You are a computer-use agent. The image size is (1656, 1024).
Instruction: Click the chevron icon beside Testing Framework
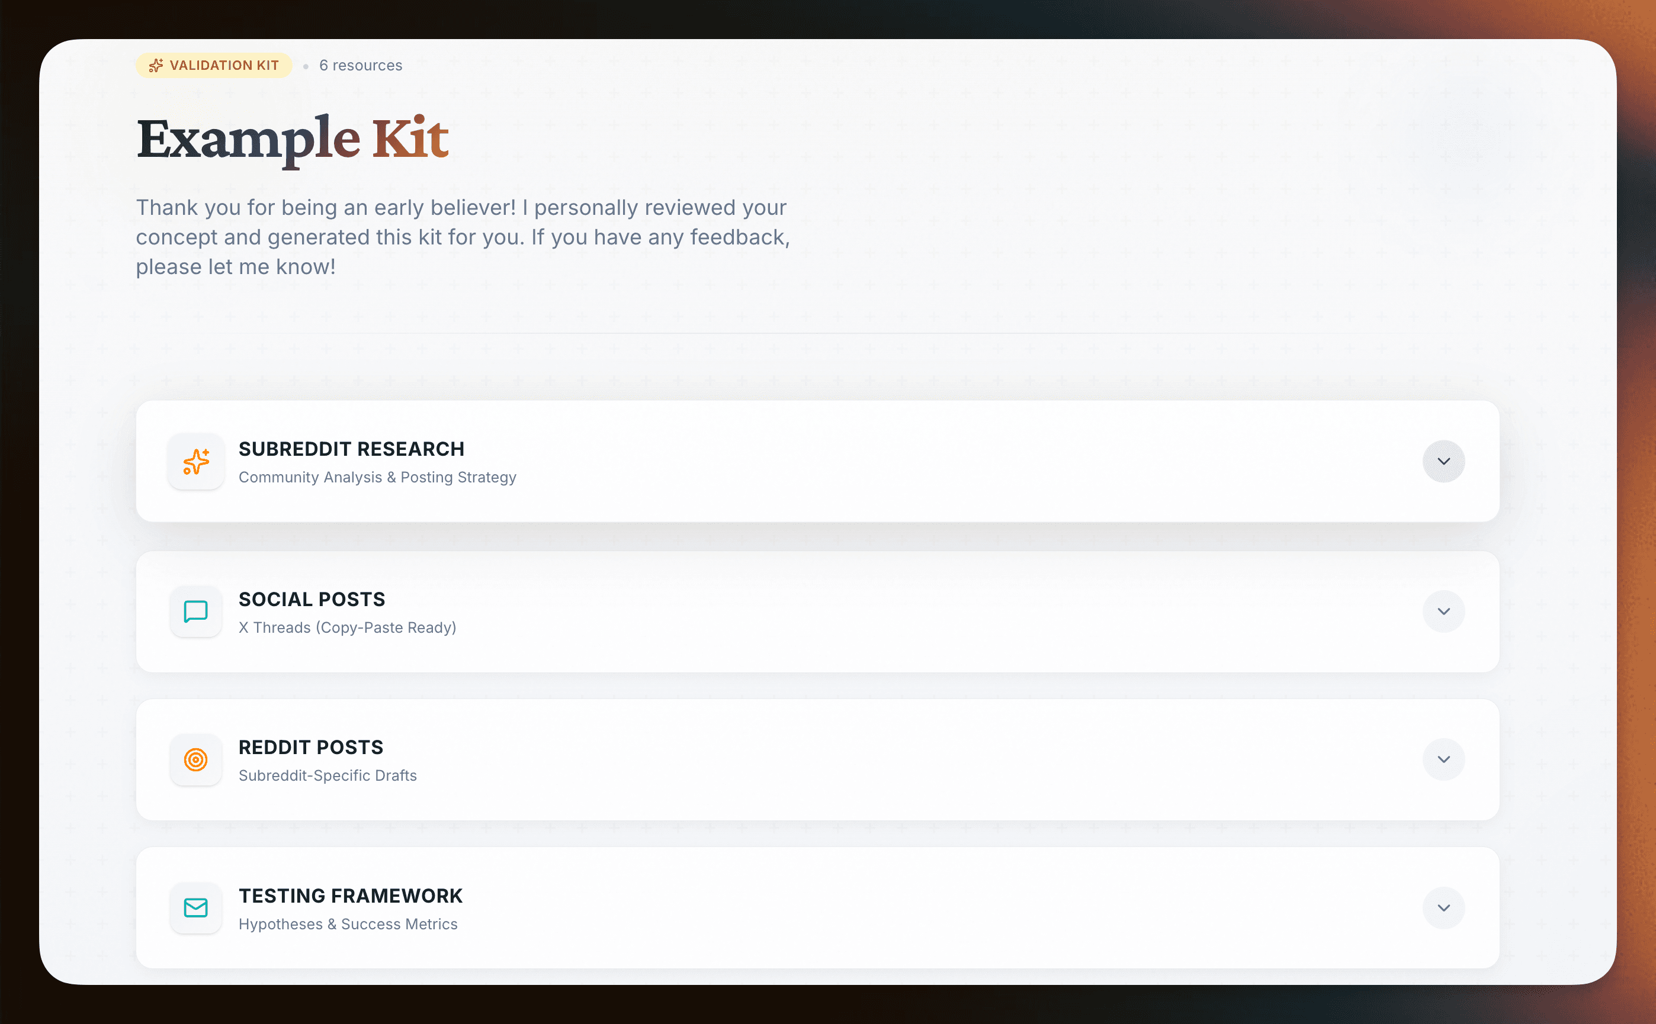click(x=1444, y=908)
